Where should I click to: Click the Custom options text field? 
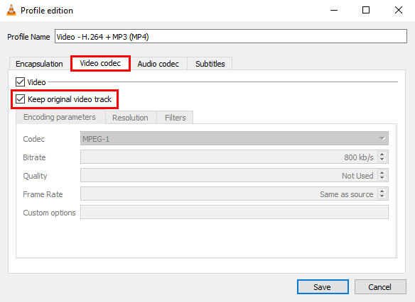click(235, 212)
